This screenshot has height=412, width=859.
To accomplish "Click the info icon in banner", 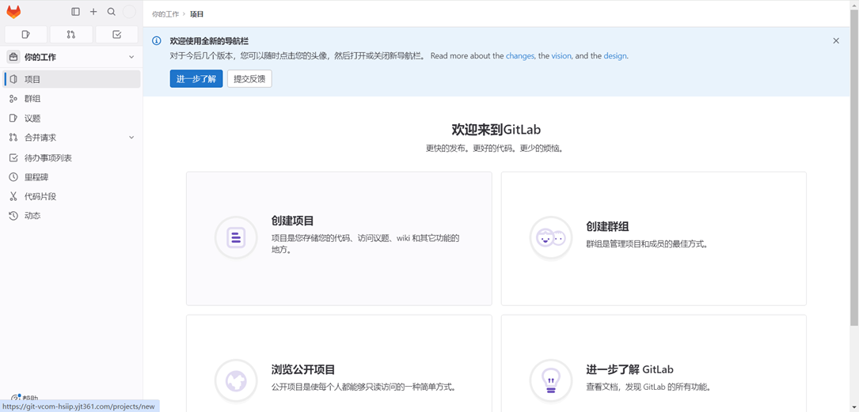I will tap(157, 40).
